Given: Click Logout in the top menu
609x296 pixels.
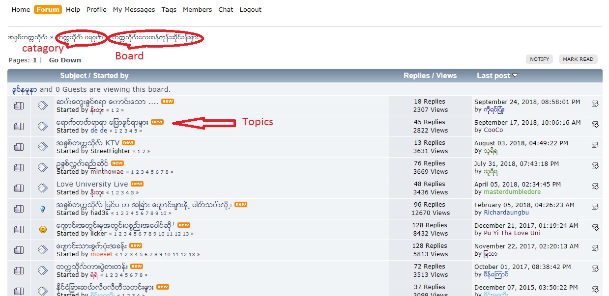Looking at the screenshot, I should [x=251, y=9].
